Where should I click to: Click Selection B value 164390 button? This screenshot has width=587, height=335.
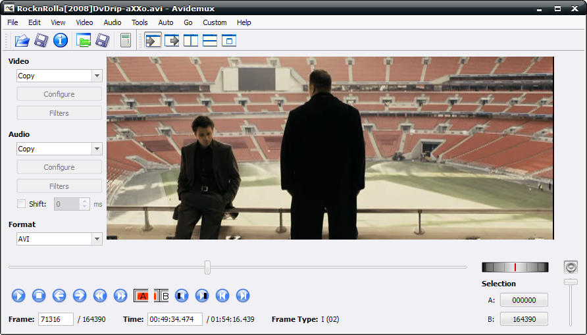pos(524,319)
